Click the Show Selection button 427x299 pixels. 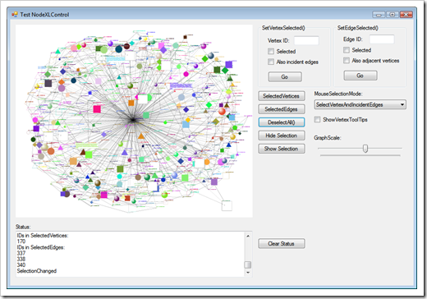[282, 149]
